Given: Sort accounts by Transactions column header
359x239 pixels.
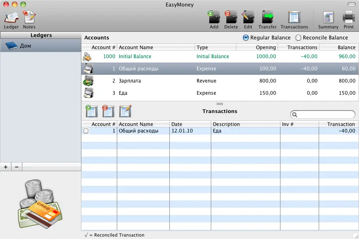Looking at the screenshot, I should coord(298,47).
